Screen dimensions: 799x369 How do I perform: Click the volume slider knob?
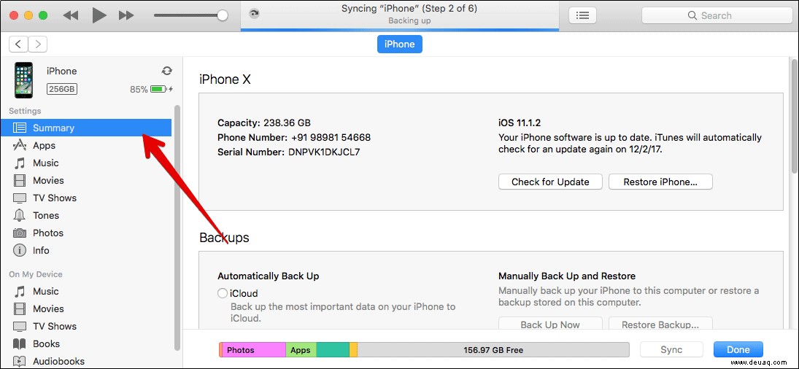(x=222, y=16)
